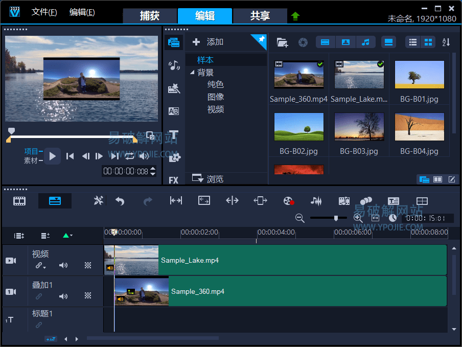Open the sound mixer tool
This screenshot has height=347, width=462.
pyautogui.click(x=316, y=201)
